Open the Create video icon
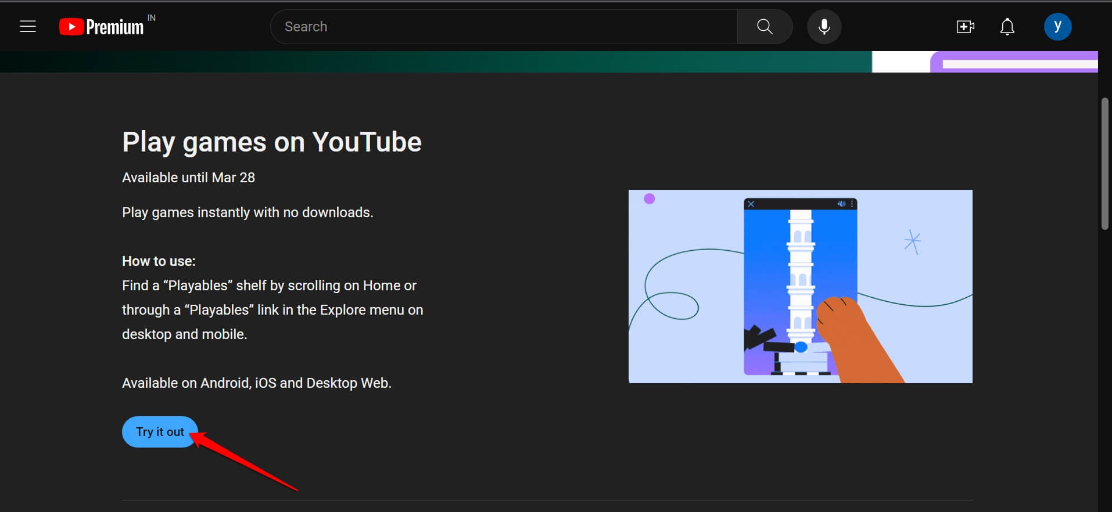 (965, 27)
